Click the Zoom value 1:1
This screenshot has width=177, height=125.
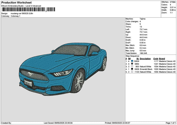171,13
